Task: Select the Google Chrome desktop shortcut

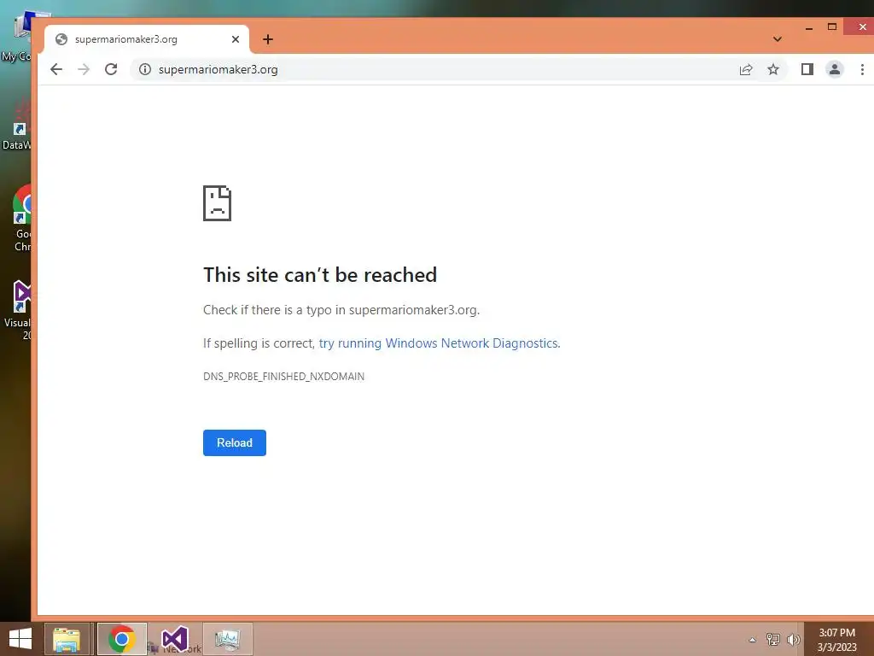Action: [20, 218]
